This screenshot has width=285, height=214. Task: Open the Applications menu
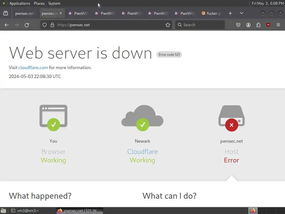pyautogui.click(x=20, y=3)
